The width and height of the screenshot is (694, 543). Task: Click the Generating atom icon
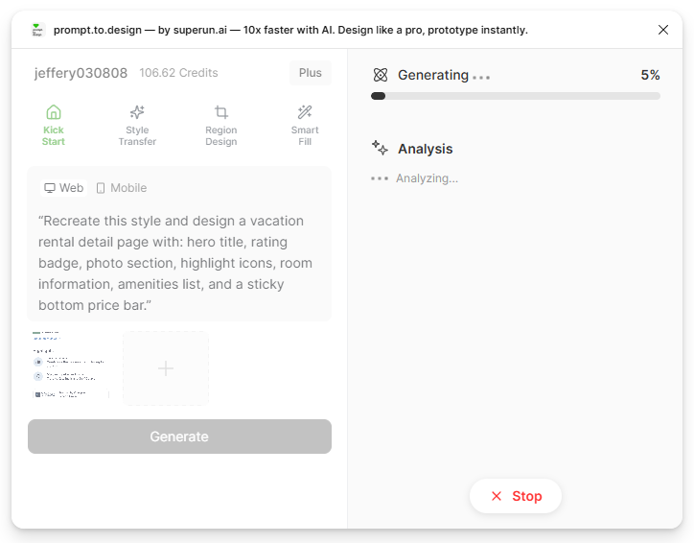[381, 75]
